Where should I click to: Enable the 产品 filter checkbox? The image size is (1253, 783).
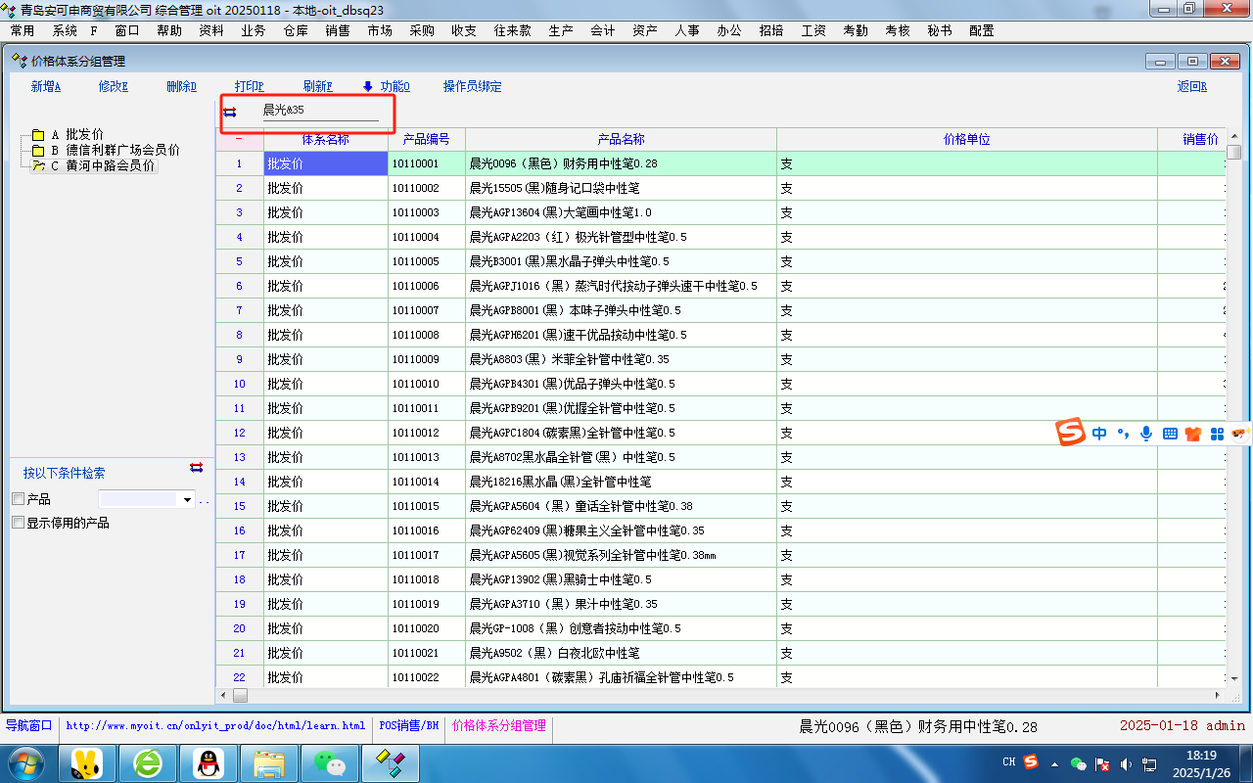pos(18,499)
